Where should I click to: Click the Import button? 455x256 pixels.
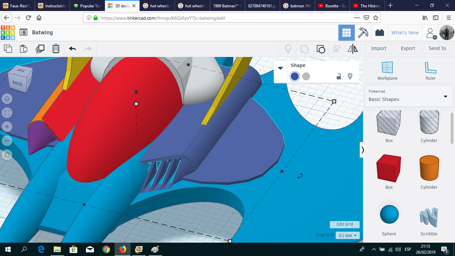(379, 49)
